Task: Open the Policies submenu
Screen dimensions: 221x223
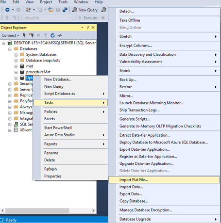Action: click(x=70, y=111)
